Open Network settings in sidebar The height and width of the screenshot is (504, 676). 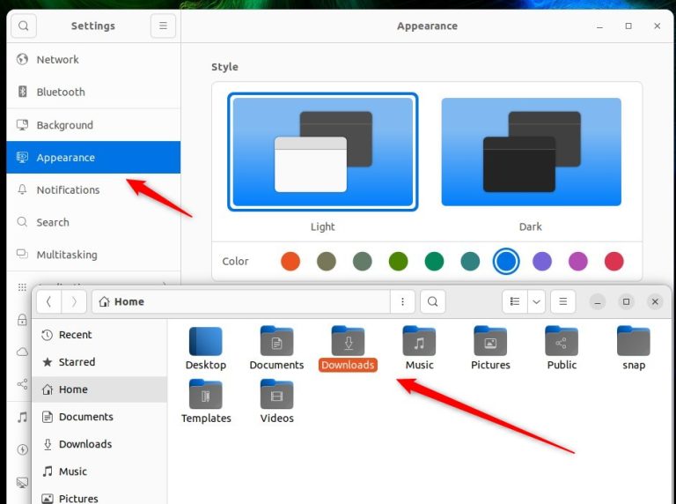pyautogui.click(x=93, y=60)
